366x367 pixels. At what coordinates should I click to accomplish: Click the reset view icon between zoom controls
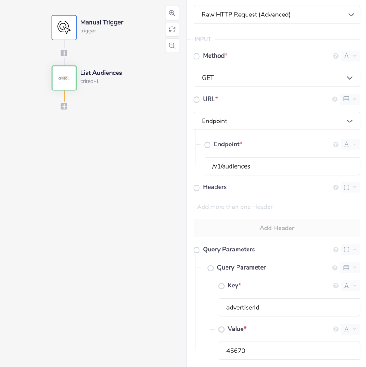pyautogui.click(x=172, y=29)
